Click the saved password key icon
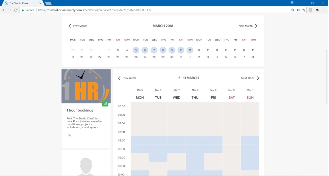Viewport: 329px width, 176px height. tap(298, 10)
